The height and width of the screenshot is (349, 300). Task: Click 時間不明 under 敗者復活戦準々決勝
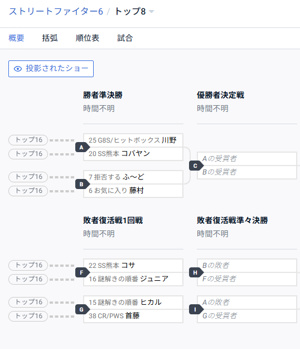click(212, 234)
